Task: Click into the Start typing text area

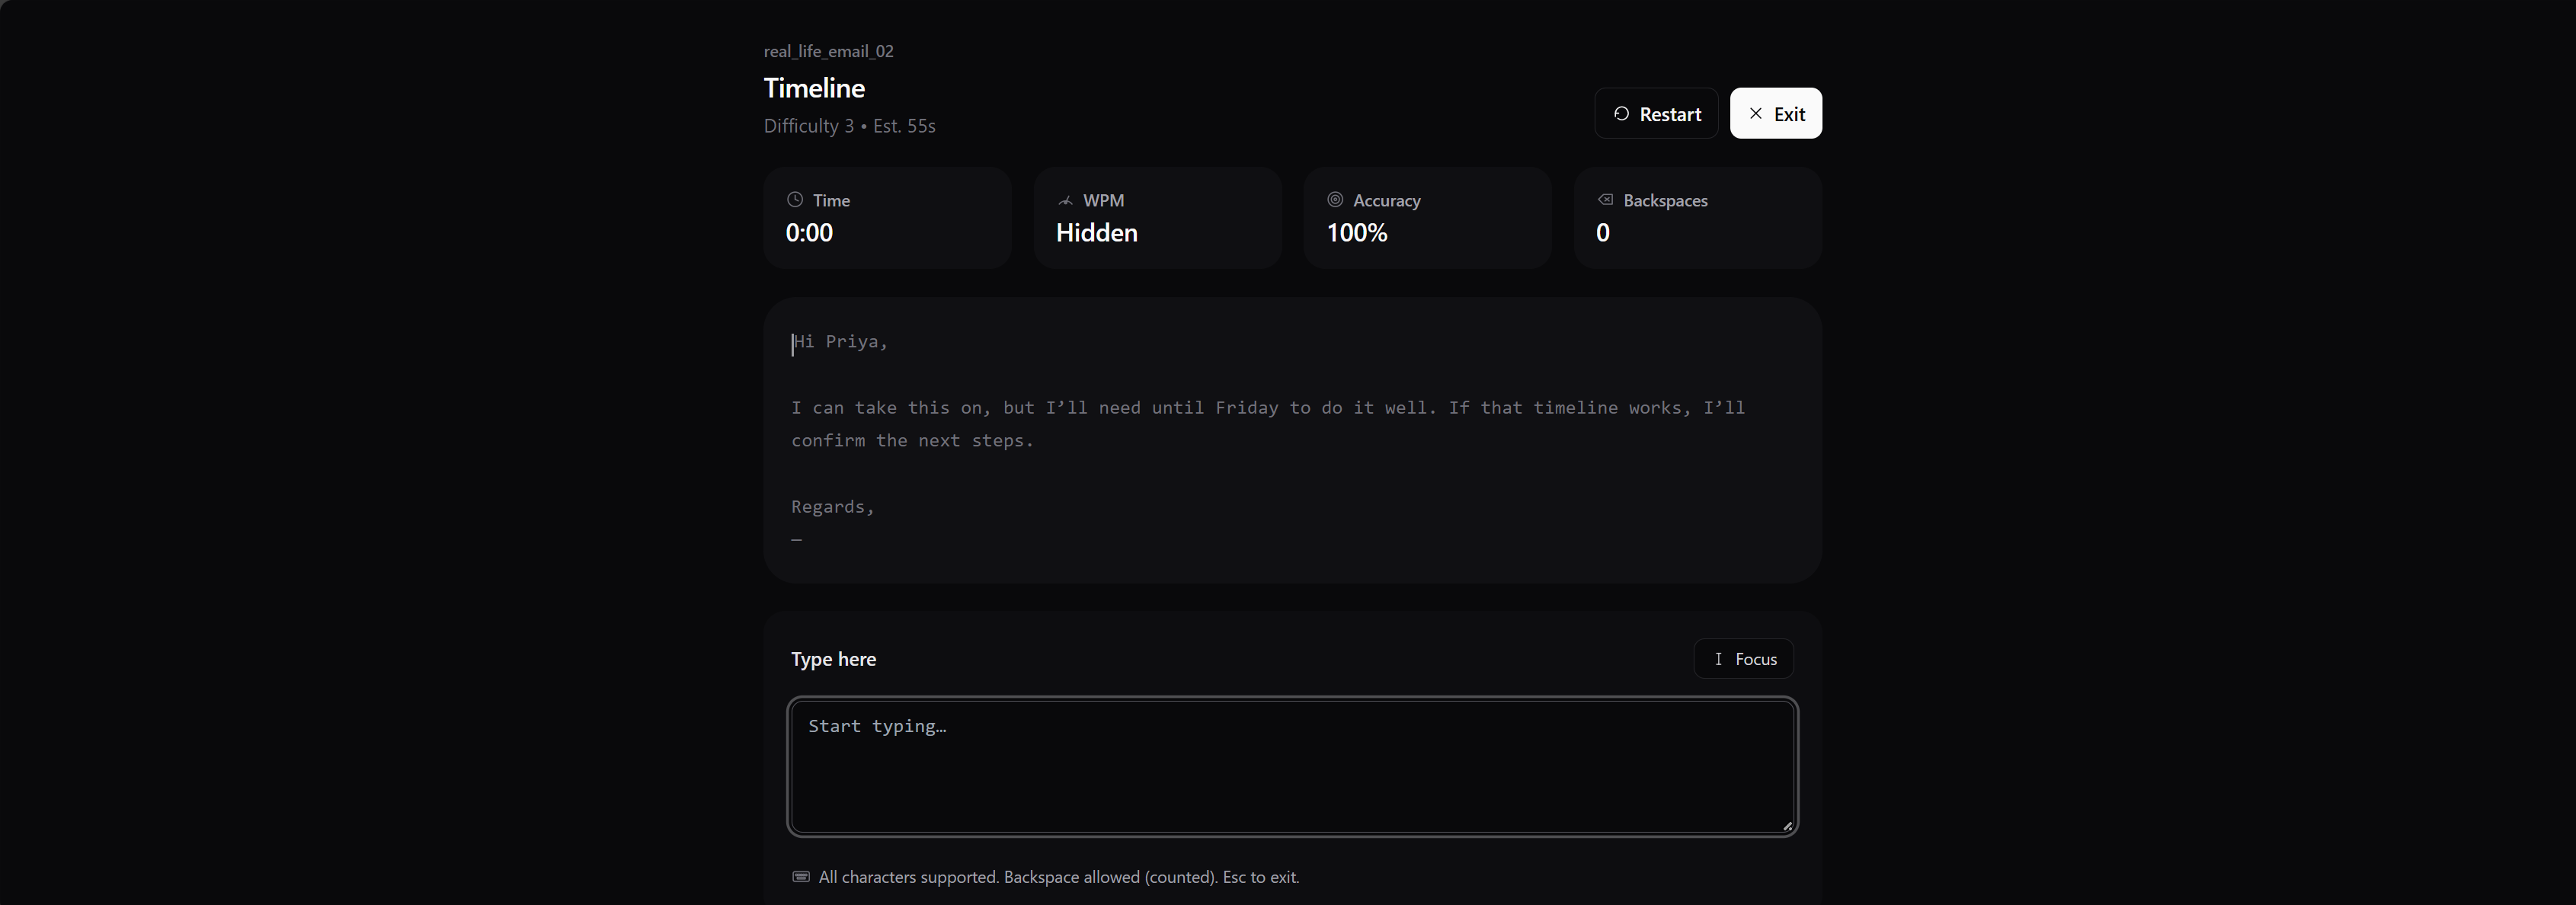Action: pos(1292,767)
